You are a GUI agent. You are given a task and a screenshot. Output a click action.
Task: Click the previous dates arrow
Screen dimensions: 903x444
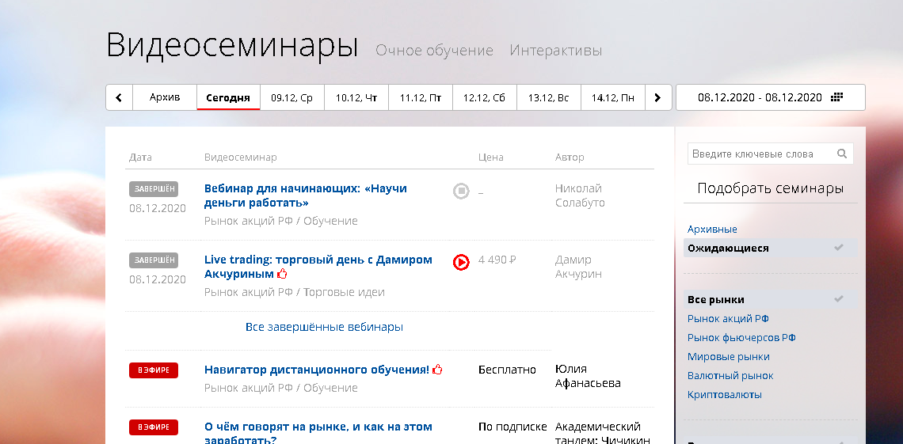[x=119, y=98]
